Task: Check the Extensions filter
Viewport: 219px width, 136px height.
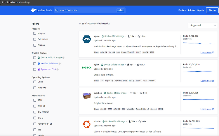Action: tap(35, 39)
